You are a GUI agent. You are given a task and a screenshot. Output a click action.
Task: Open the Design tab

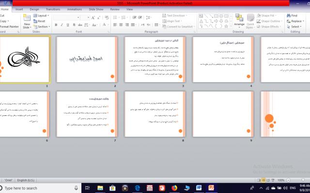pos(34,9)
